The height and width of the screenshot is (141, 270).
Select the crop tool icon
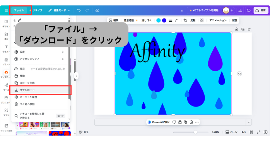(x=185, y=20)
